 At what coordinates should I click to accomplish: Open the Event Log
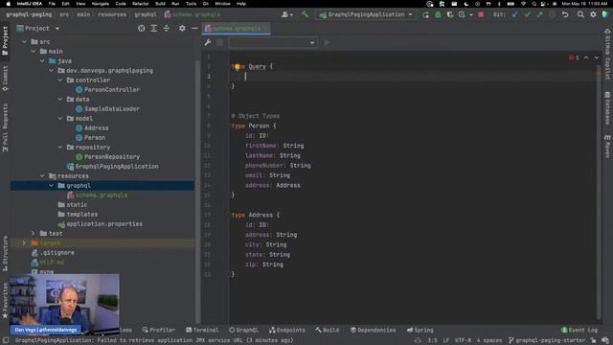[x=579, y=330]
